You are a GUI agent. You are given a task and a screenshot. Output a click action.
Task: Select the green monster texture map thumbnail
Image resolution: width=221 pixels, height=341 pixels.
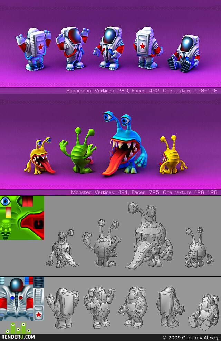[22, 218]
